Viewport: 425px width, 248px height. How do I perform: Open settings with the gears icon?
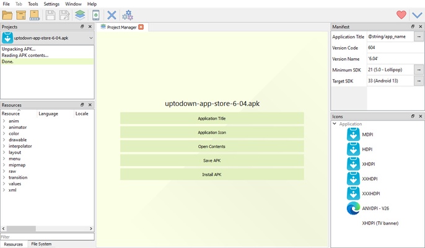click(x=128, y=15)
